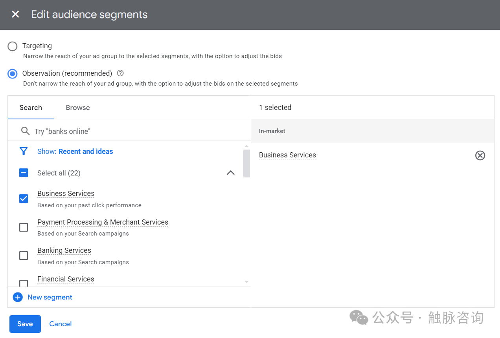Close the Edit audience segments dialog
The width and height of the screenshot is (500, 338).
(x=15, y=15)
